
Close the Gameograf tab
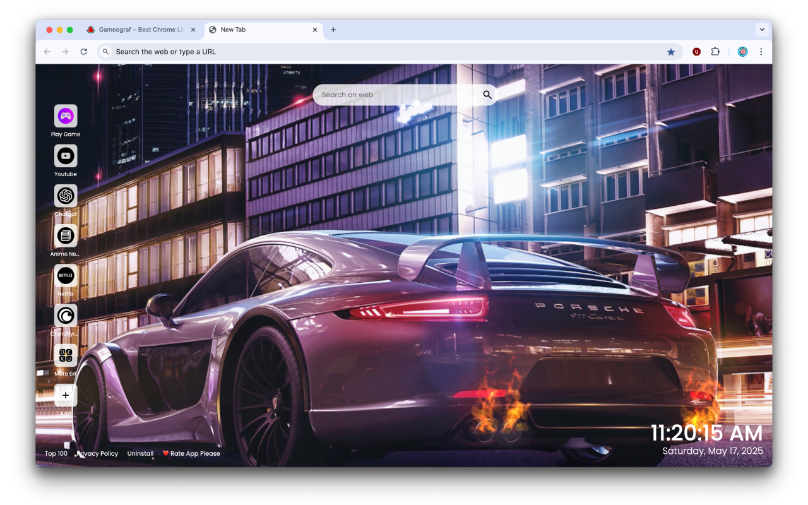pos(193,30)
